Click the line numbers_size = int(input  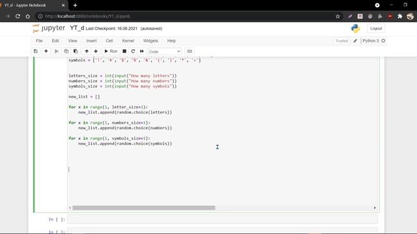pos(122,81)
